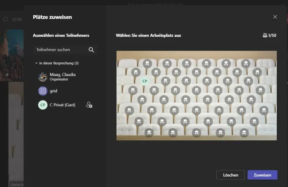Confirm with the Zuweisen button
This screenshot has height=187, width=288.
tap(262, 175)
